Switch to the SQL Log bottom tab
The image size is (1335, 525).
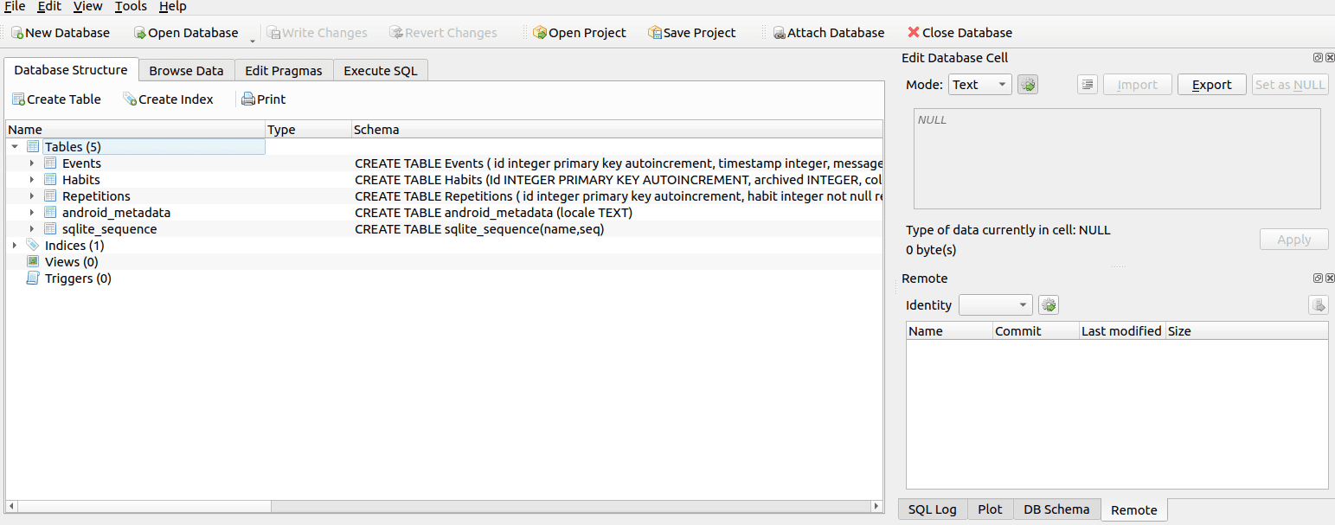click(x=932, y=509)
